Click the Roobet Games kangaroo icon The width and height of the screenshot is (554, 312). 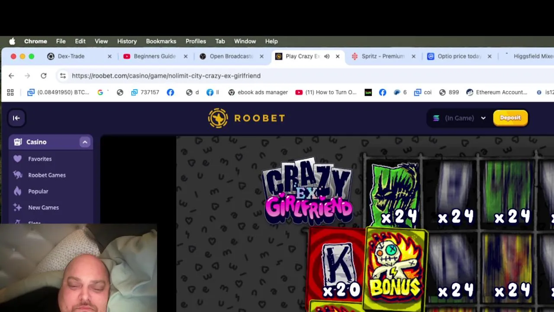pos(17,175)
